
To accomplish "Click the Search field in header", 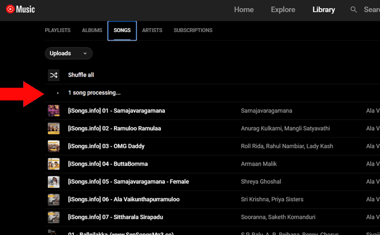I will pos(372,10).
